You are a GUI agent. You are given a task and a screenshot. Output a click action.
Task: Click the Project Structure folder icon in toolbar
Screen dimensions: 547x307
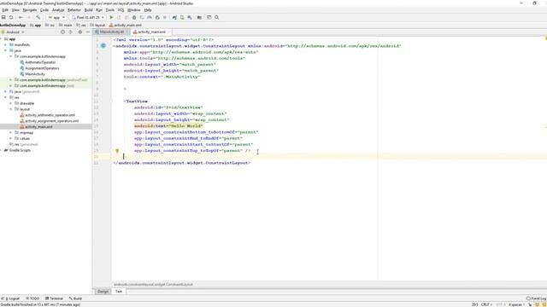[x=199, y=17]
